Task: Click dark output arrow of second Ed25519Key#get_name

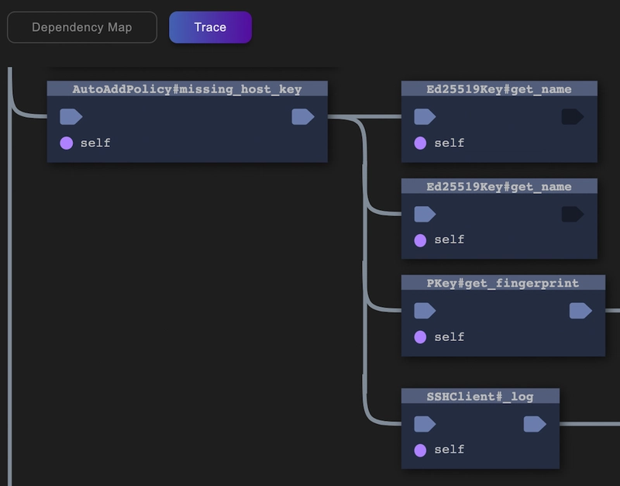Action: point(573,215)
